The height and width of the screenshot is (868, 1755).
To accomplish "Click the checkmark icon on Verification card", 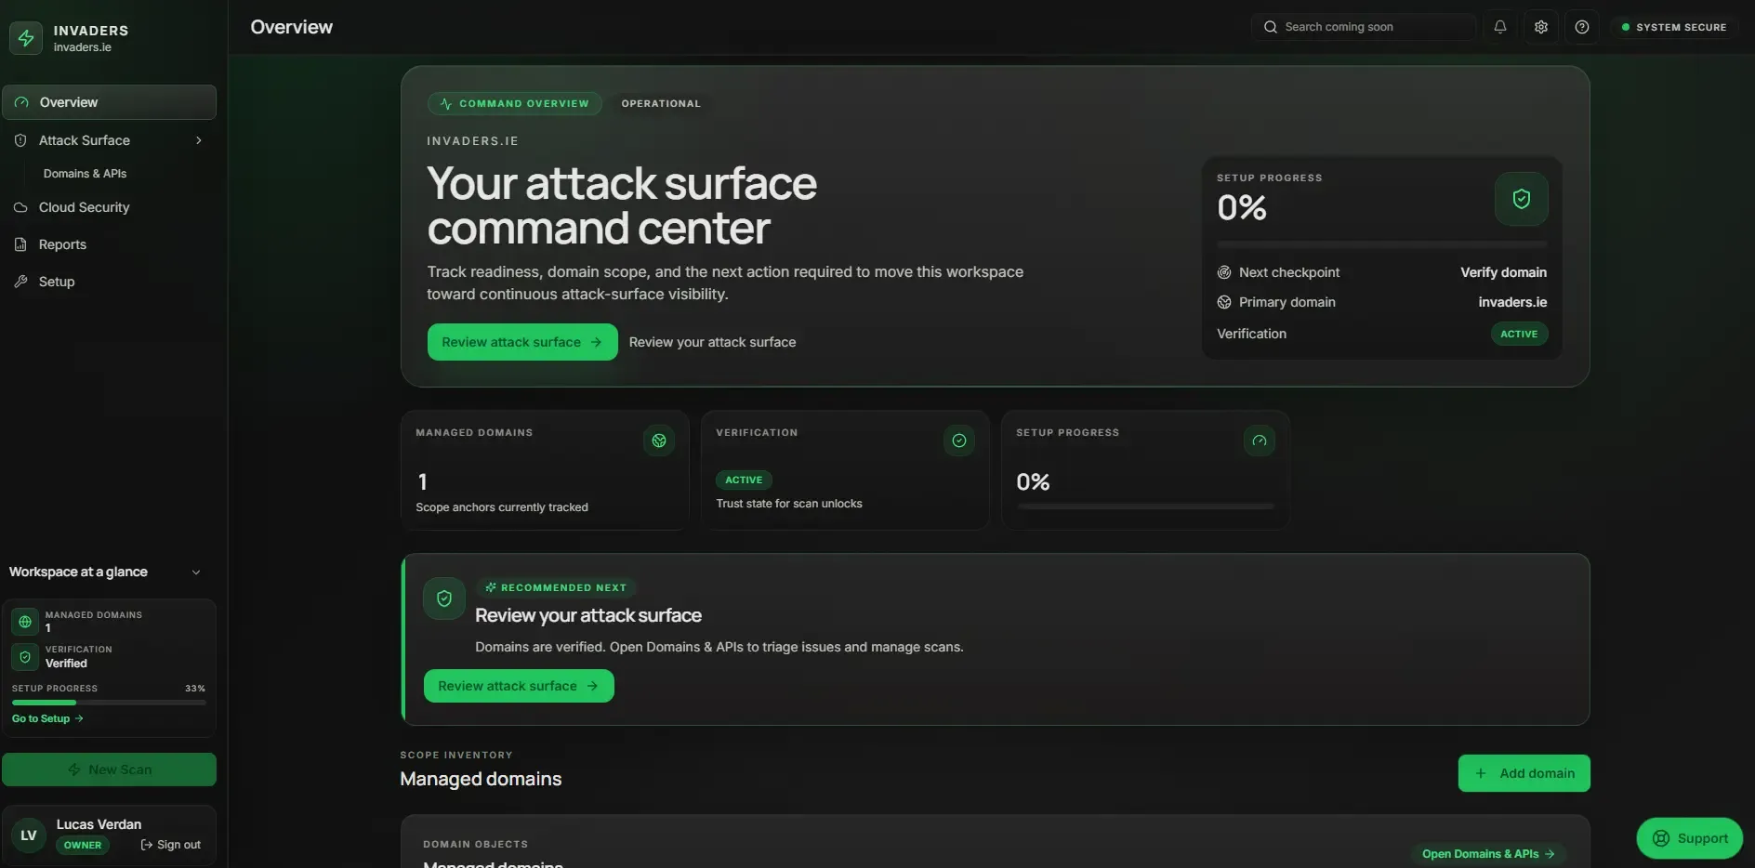I will (x=959, y=441).
